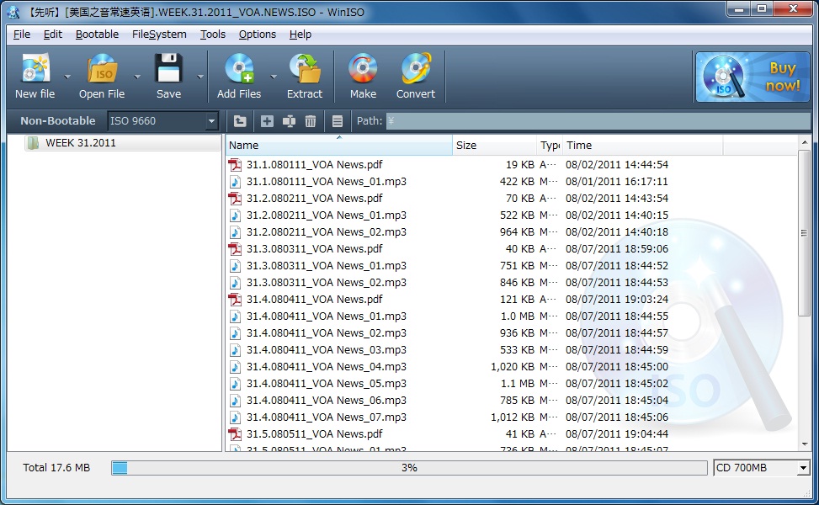This screenshot has width=819, height=505.
Task: Click the rename icon in path bar
Action: click(x=289, y=121)
